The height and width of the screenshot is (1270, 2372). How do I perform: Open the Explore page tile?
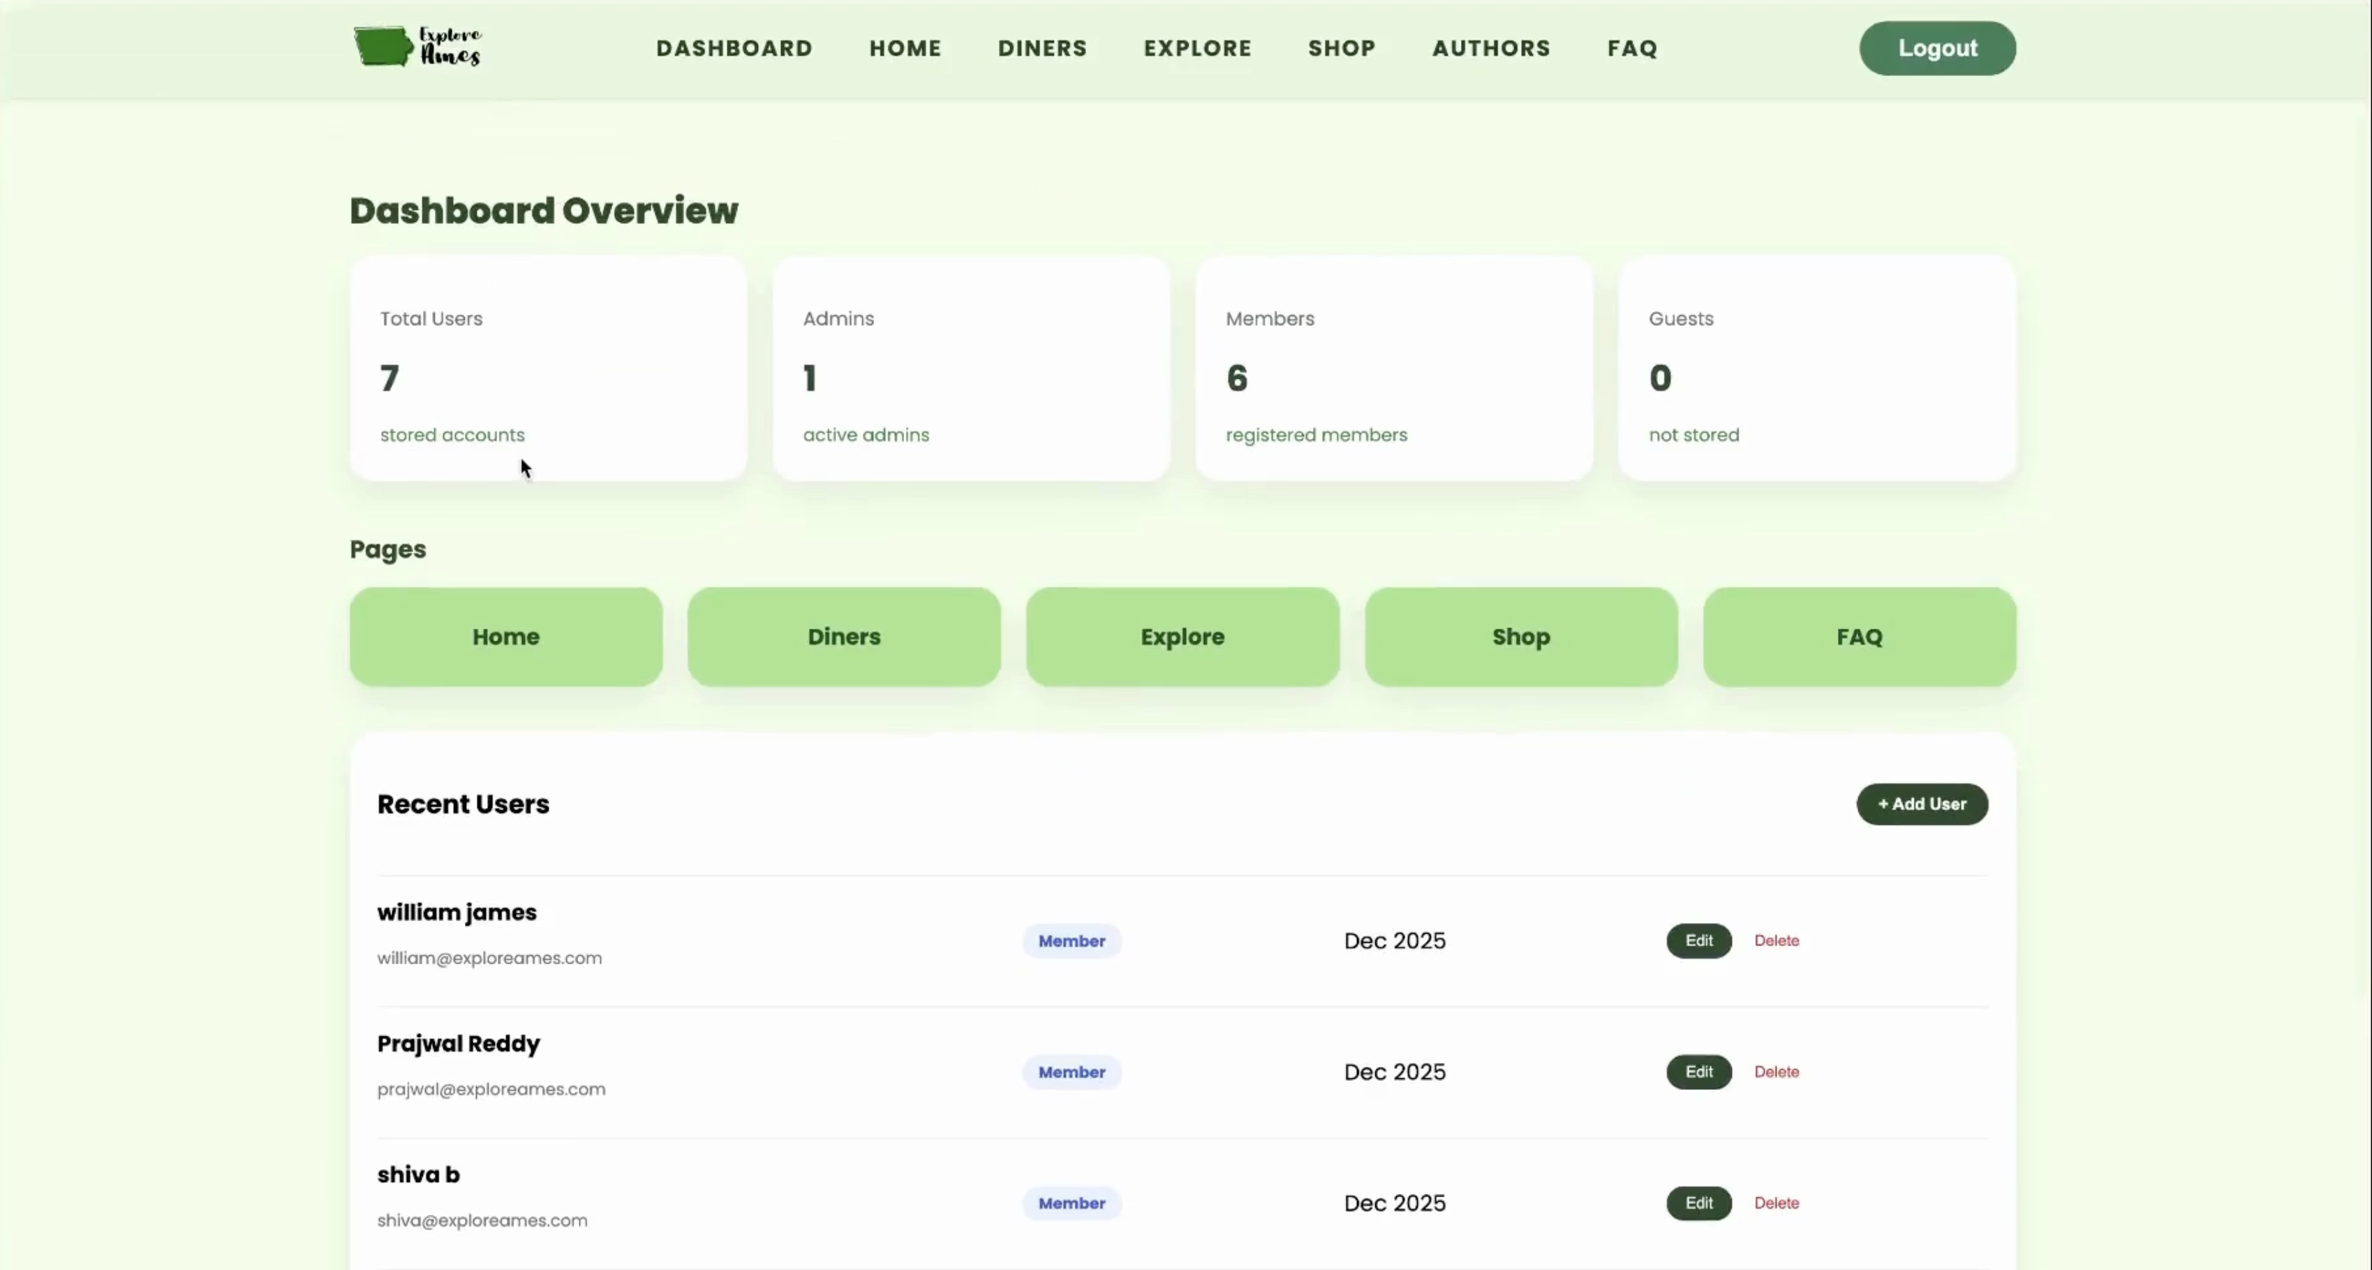[1183, 637]
